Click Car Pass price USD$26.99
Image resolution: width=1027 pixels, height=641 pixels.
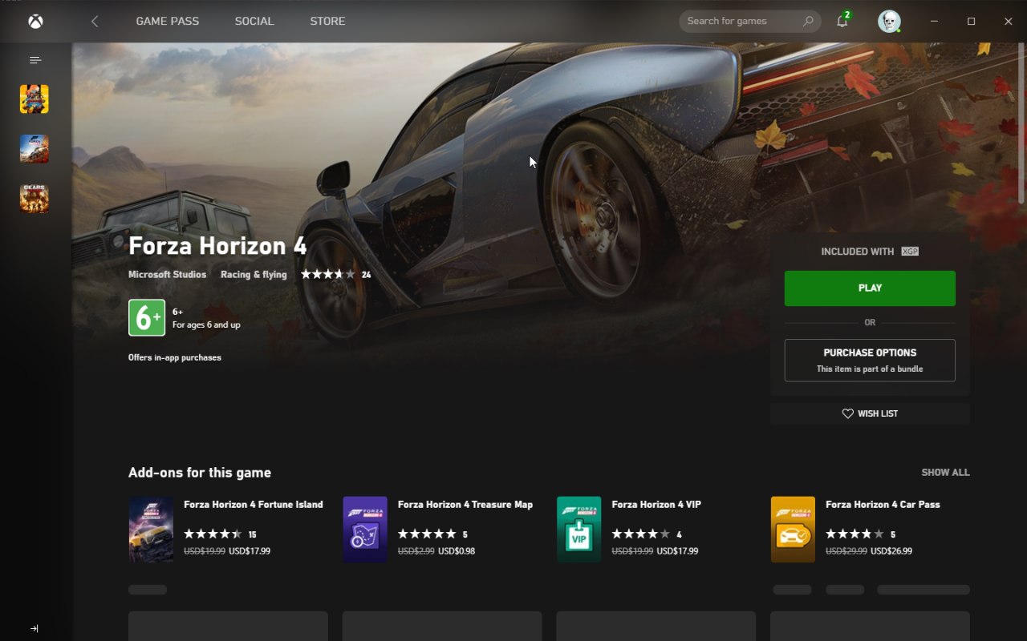tap(891, 551)
